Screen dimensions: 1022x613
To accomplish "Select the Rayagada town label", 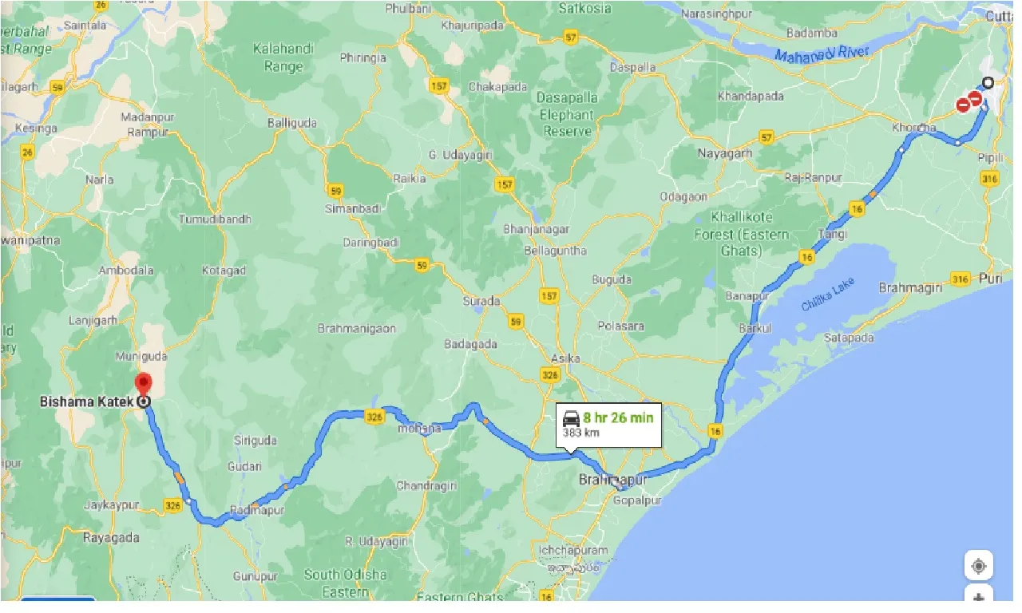I will pyautogui.click(x=110, y=537).
